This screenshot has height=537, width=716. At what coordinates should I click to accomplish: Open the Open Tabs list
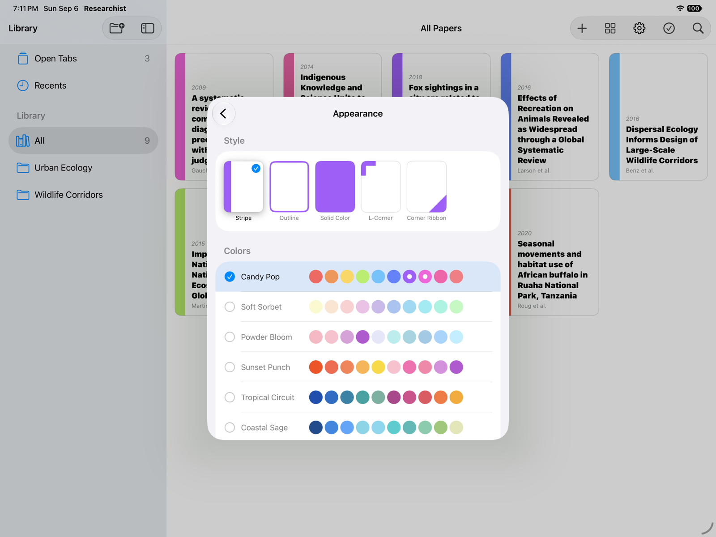coord(83,59)
